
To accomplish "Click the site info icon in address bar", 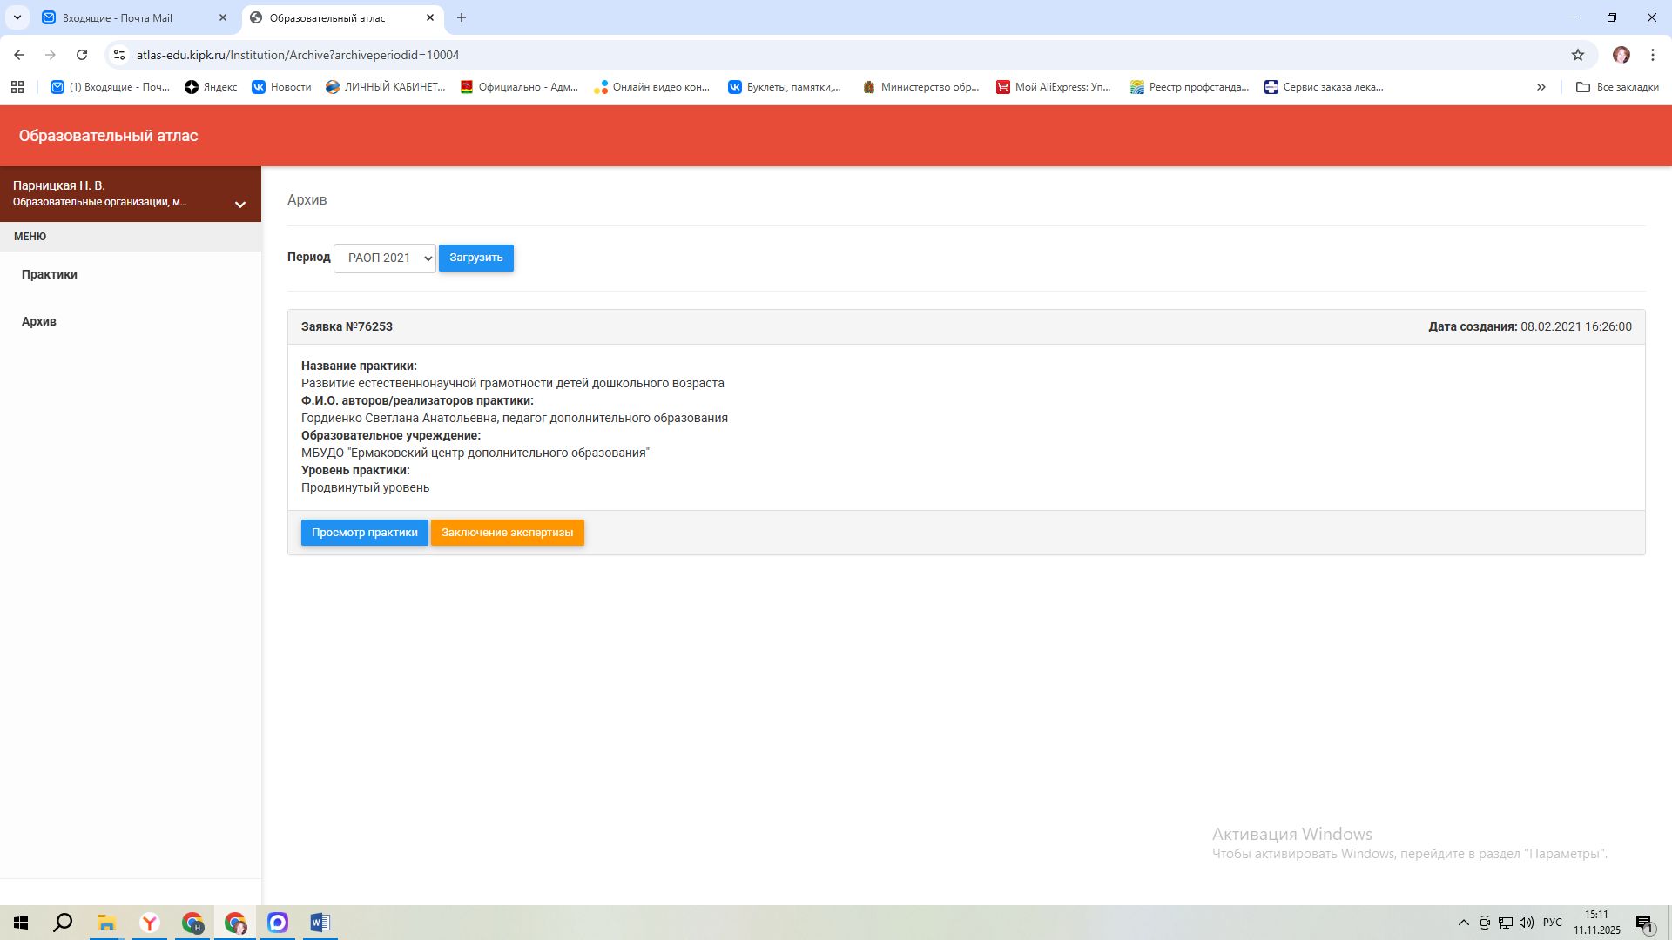I will point(119,55).
